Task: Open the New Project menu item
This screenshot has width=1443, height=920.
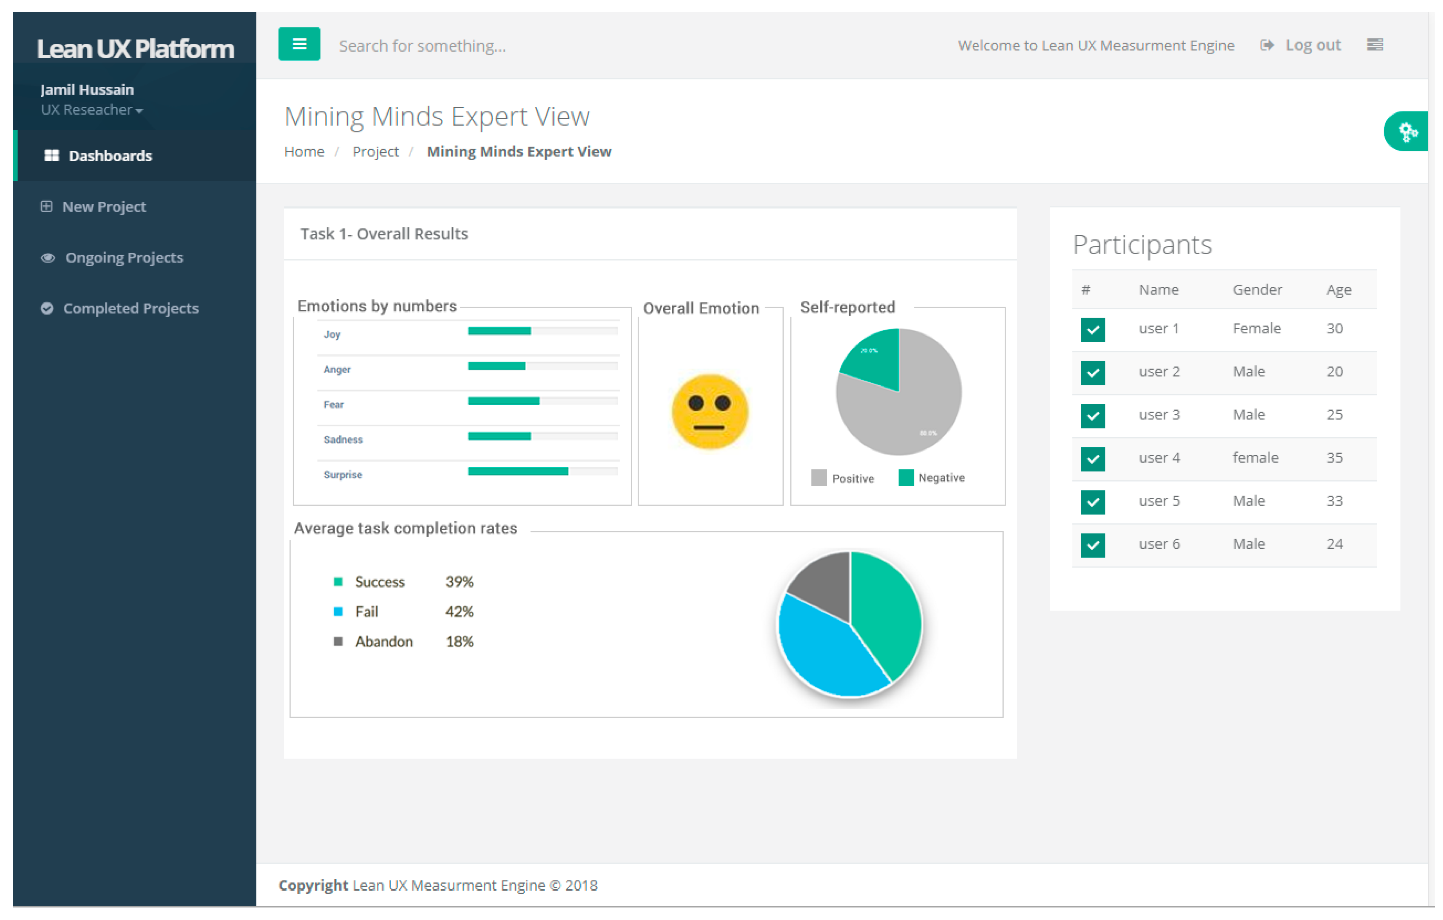Action: 135,207
